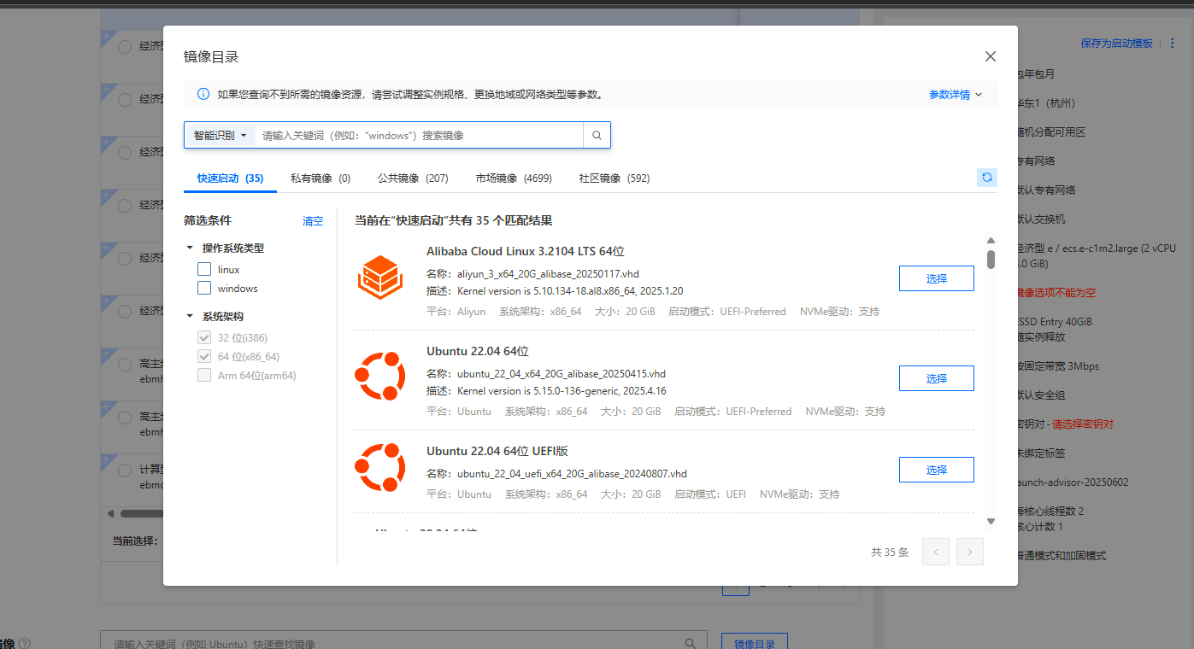Screen dimensions: 1194x649
Task: Check the linux filter checkbox
Action: pyautogui.click(x=204, y=269)
